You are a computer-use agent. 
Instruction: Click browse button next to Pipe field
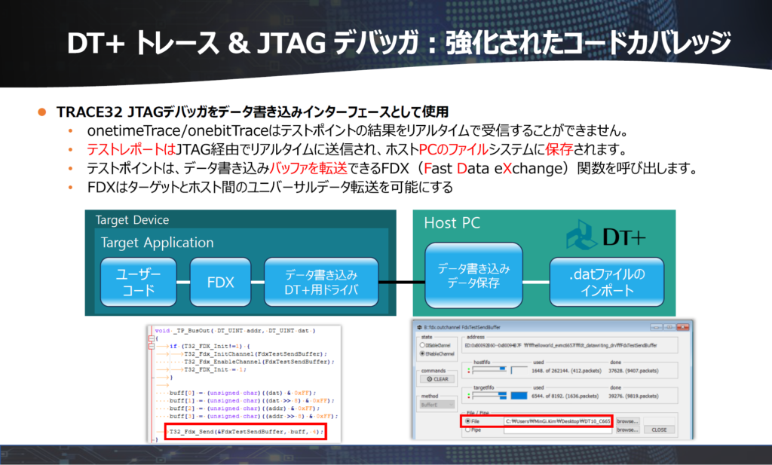pos(627,430)
